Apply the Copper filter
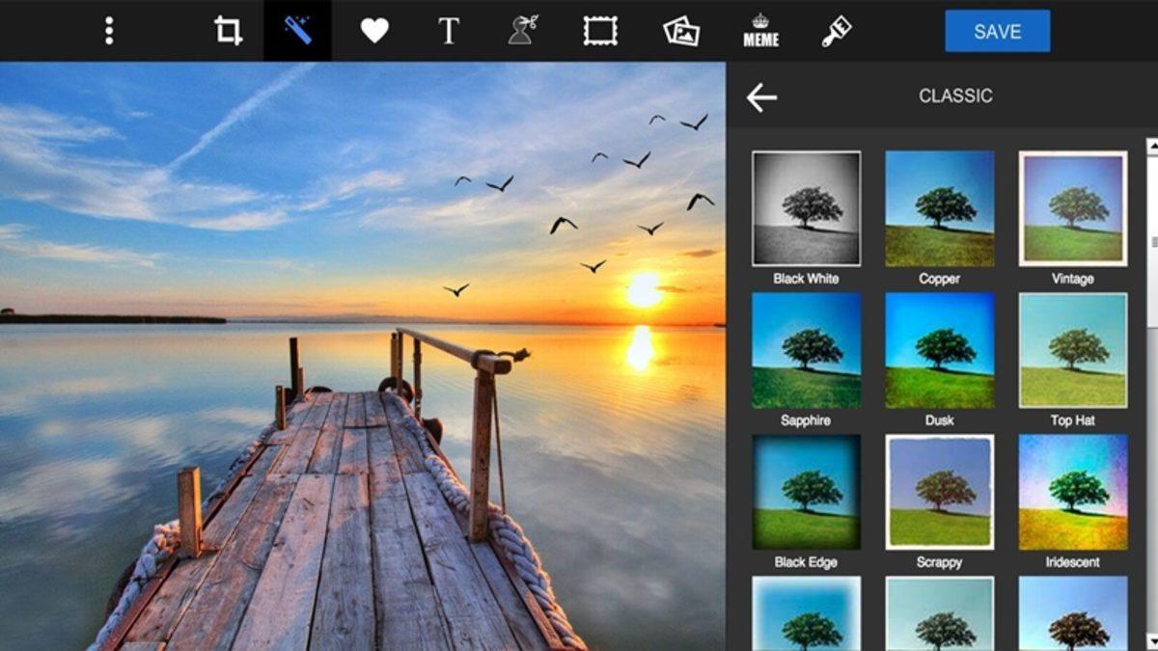 click(939, 204)
